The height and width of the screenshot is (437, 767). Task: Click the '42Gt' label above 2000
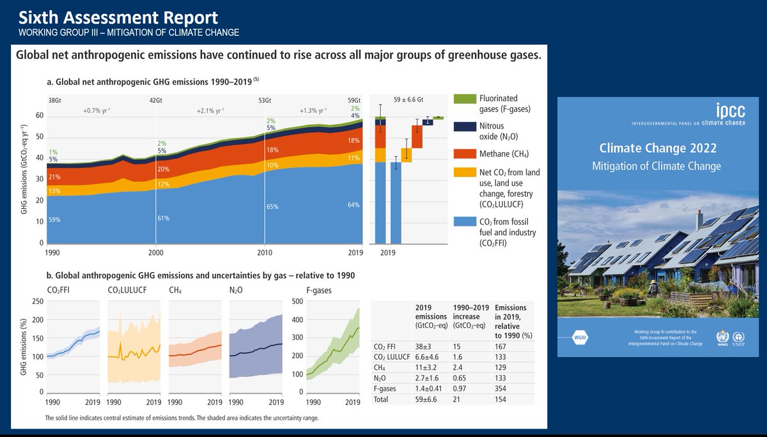click(155, 100)
